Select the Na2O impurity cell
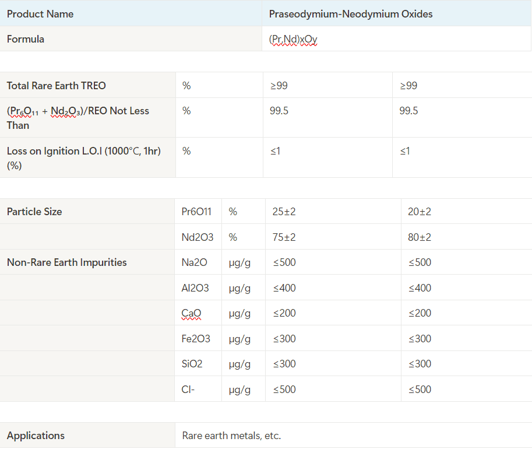532x449 pixels. coord(194,262)
